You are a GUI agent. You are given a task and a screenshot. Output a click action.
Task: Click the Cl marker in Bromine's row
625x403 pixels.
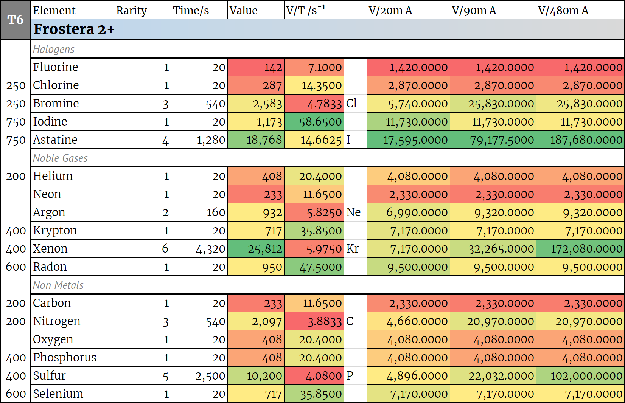[355, 104]
